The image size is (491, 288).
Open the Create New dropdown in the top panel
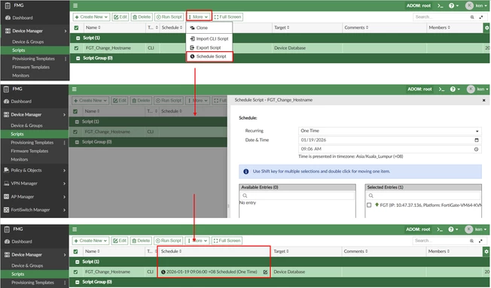pyautogui.click(x=91, y=17)
